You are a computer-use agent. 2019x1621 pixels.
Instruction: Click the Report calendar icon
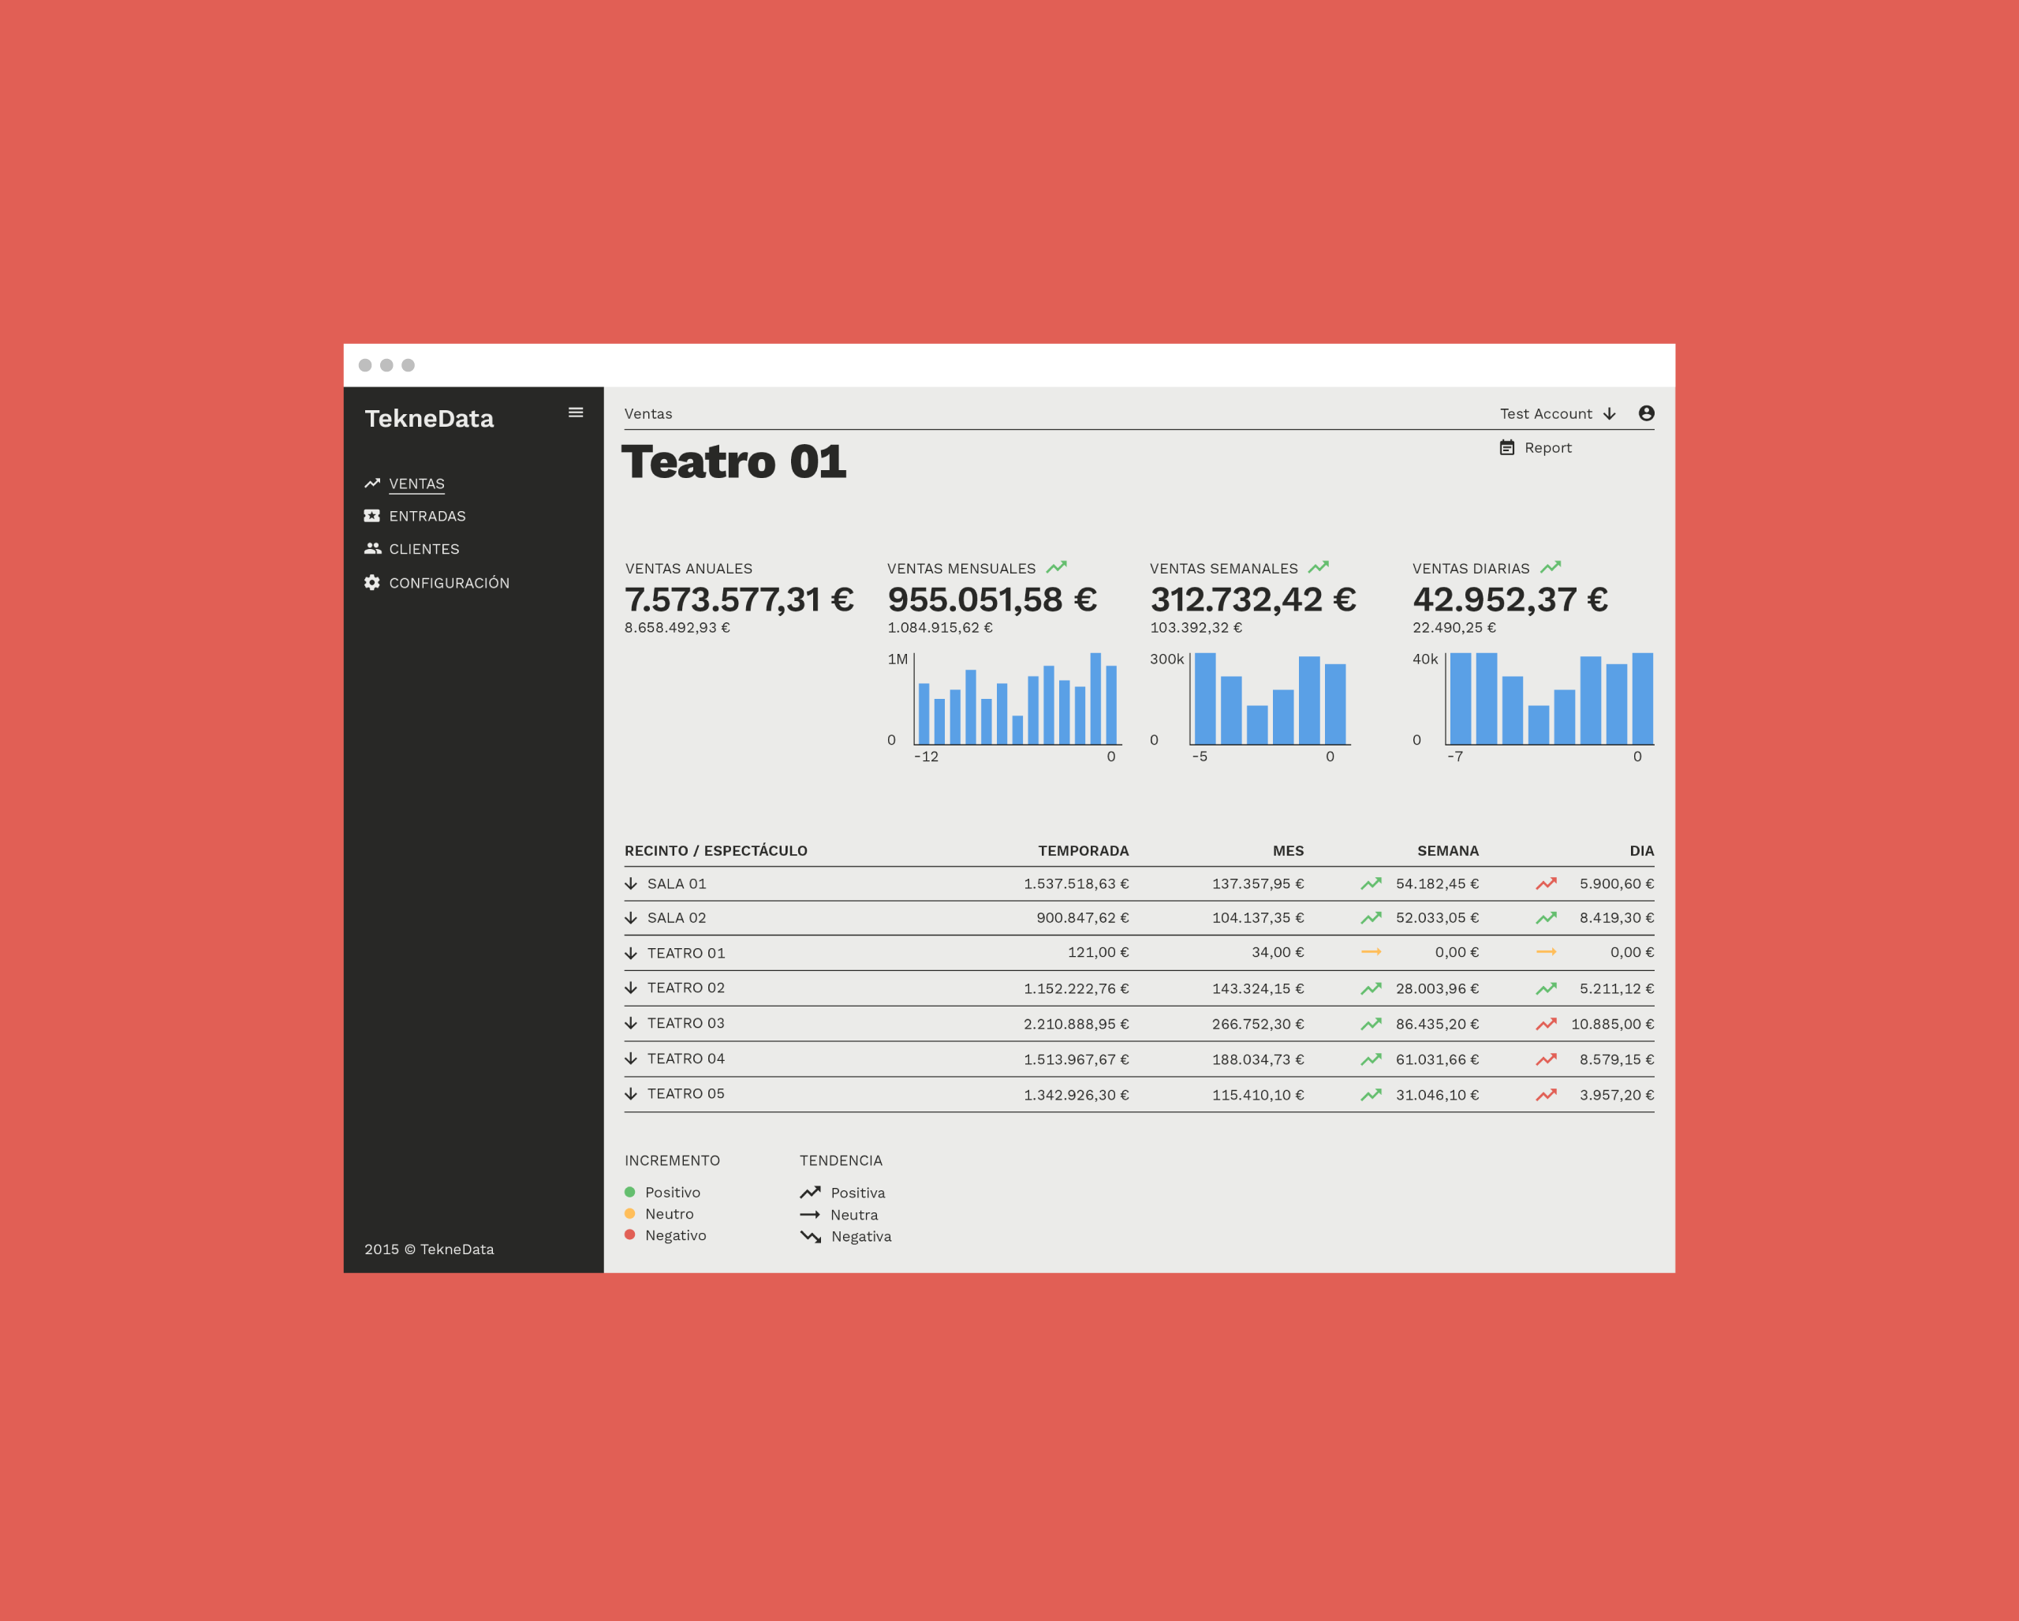coord(1506,447)
